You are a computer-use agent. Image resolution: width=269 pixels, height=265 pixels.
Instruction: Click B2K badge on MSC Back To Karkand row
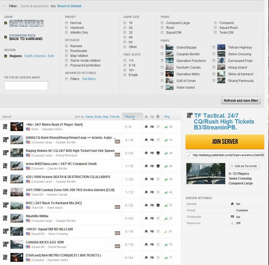117,207
